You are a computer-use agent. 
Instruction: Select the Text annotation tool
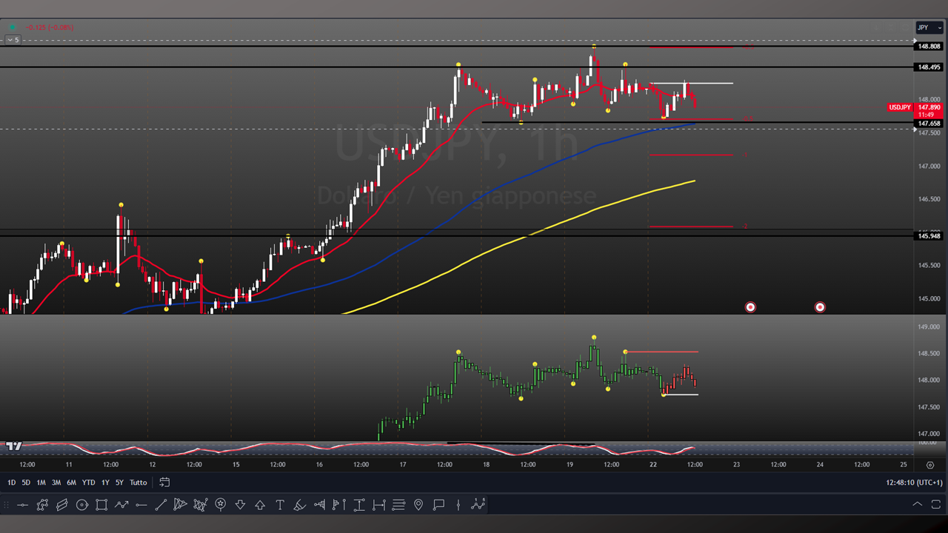280,505
